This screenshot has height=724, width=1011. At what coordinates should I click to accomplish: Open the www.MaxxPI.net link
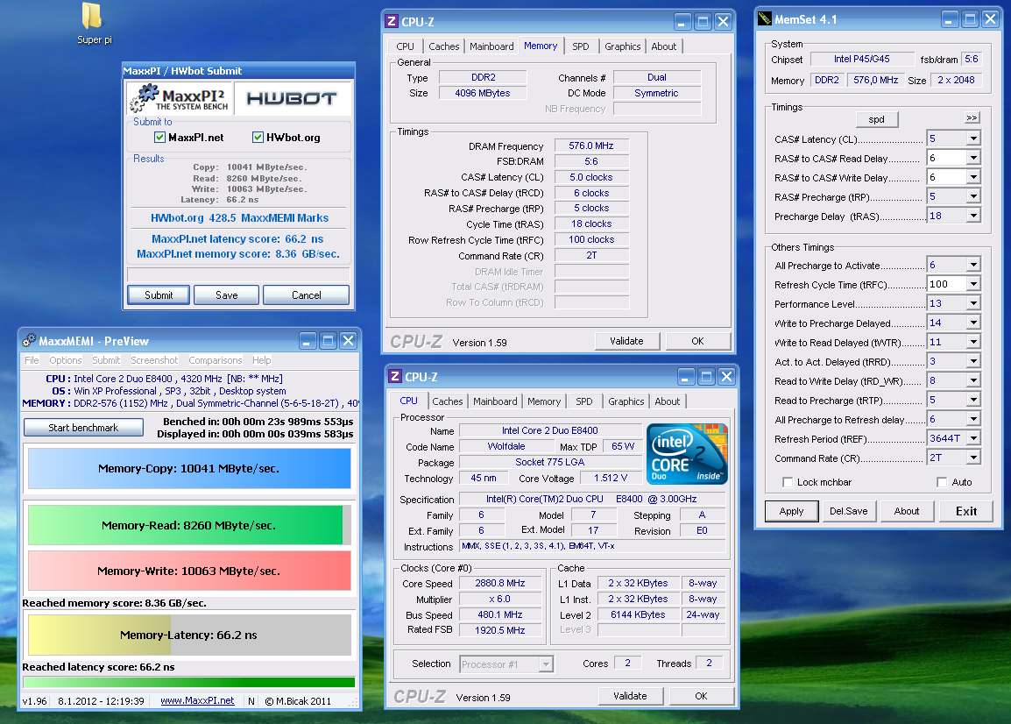pos(197,700)
